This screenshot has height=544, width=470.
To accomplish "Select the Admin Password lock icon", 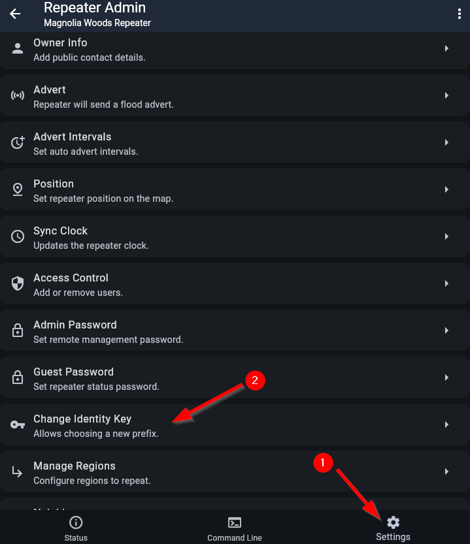I will (18, 330).
